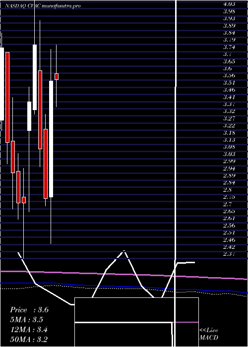The height and width of the screenshot is (347, 248).
Task: Click the tall white candlestick spanning 2.75 to 3.51
Action: click(x=51, y=139)
